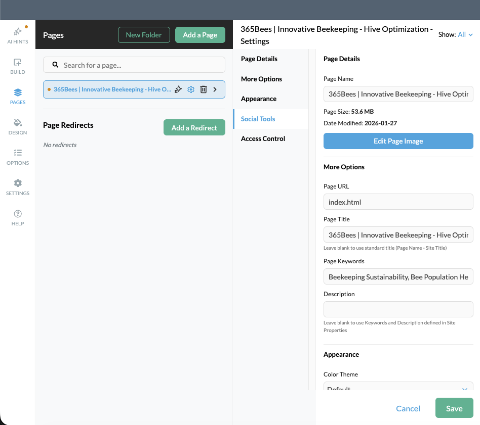
Task: Open the Help panel
Action: [17, 216]
